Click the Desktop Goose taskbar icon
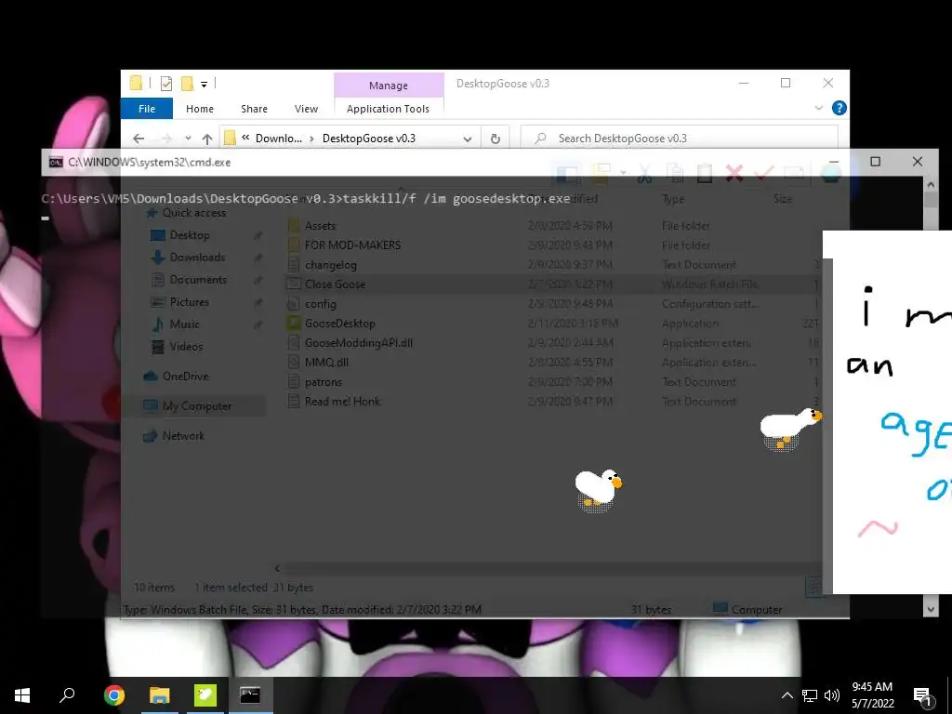Viewport: 952px width, 714px height. (205, 695)
